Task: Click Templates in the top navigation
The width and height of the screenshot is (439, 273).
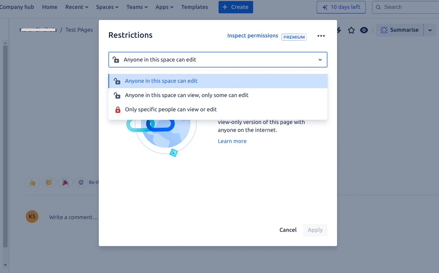Action: tap(194, 7)
